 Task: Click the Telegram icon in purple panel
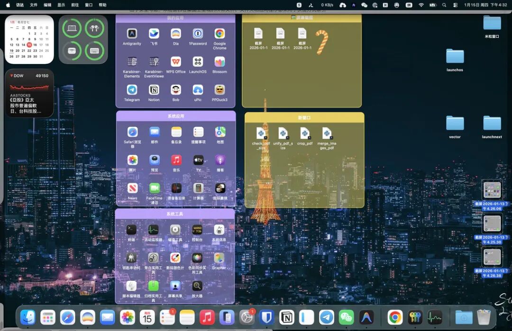132,89
